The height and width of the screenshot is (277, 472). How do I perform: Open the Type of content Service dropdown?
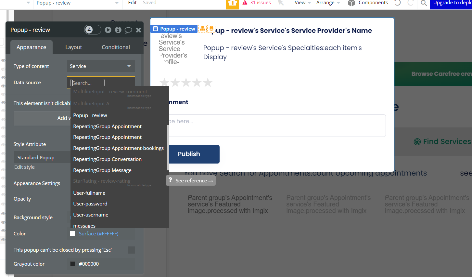click(x=101, y=66)
